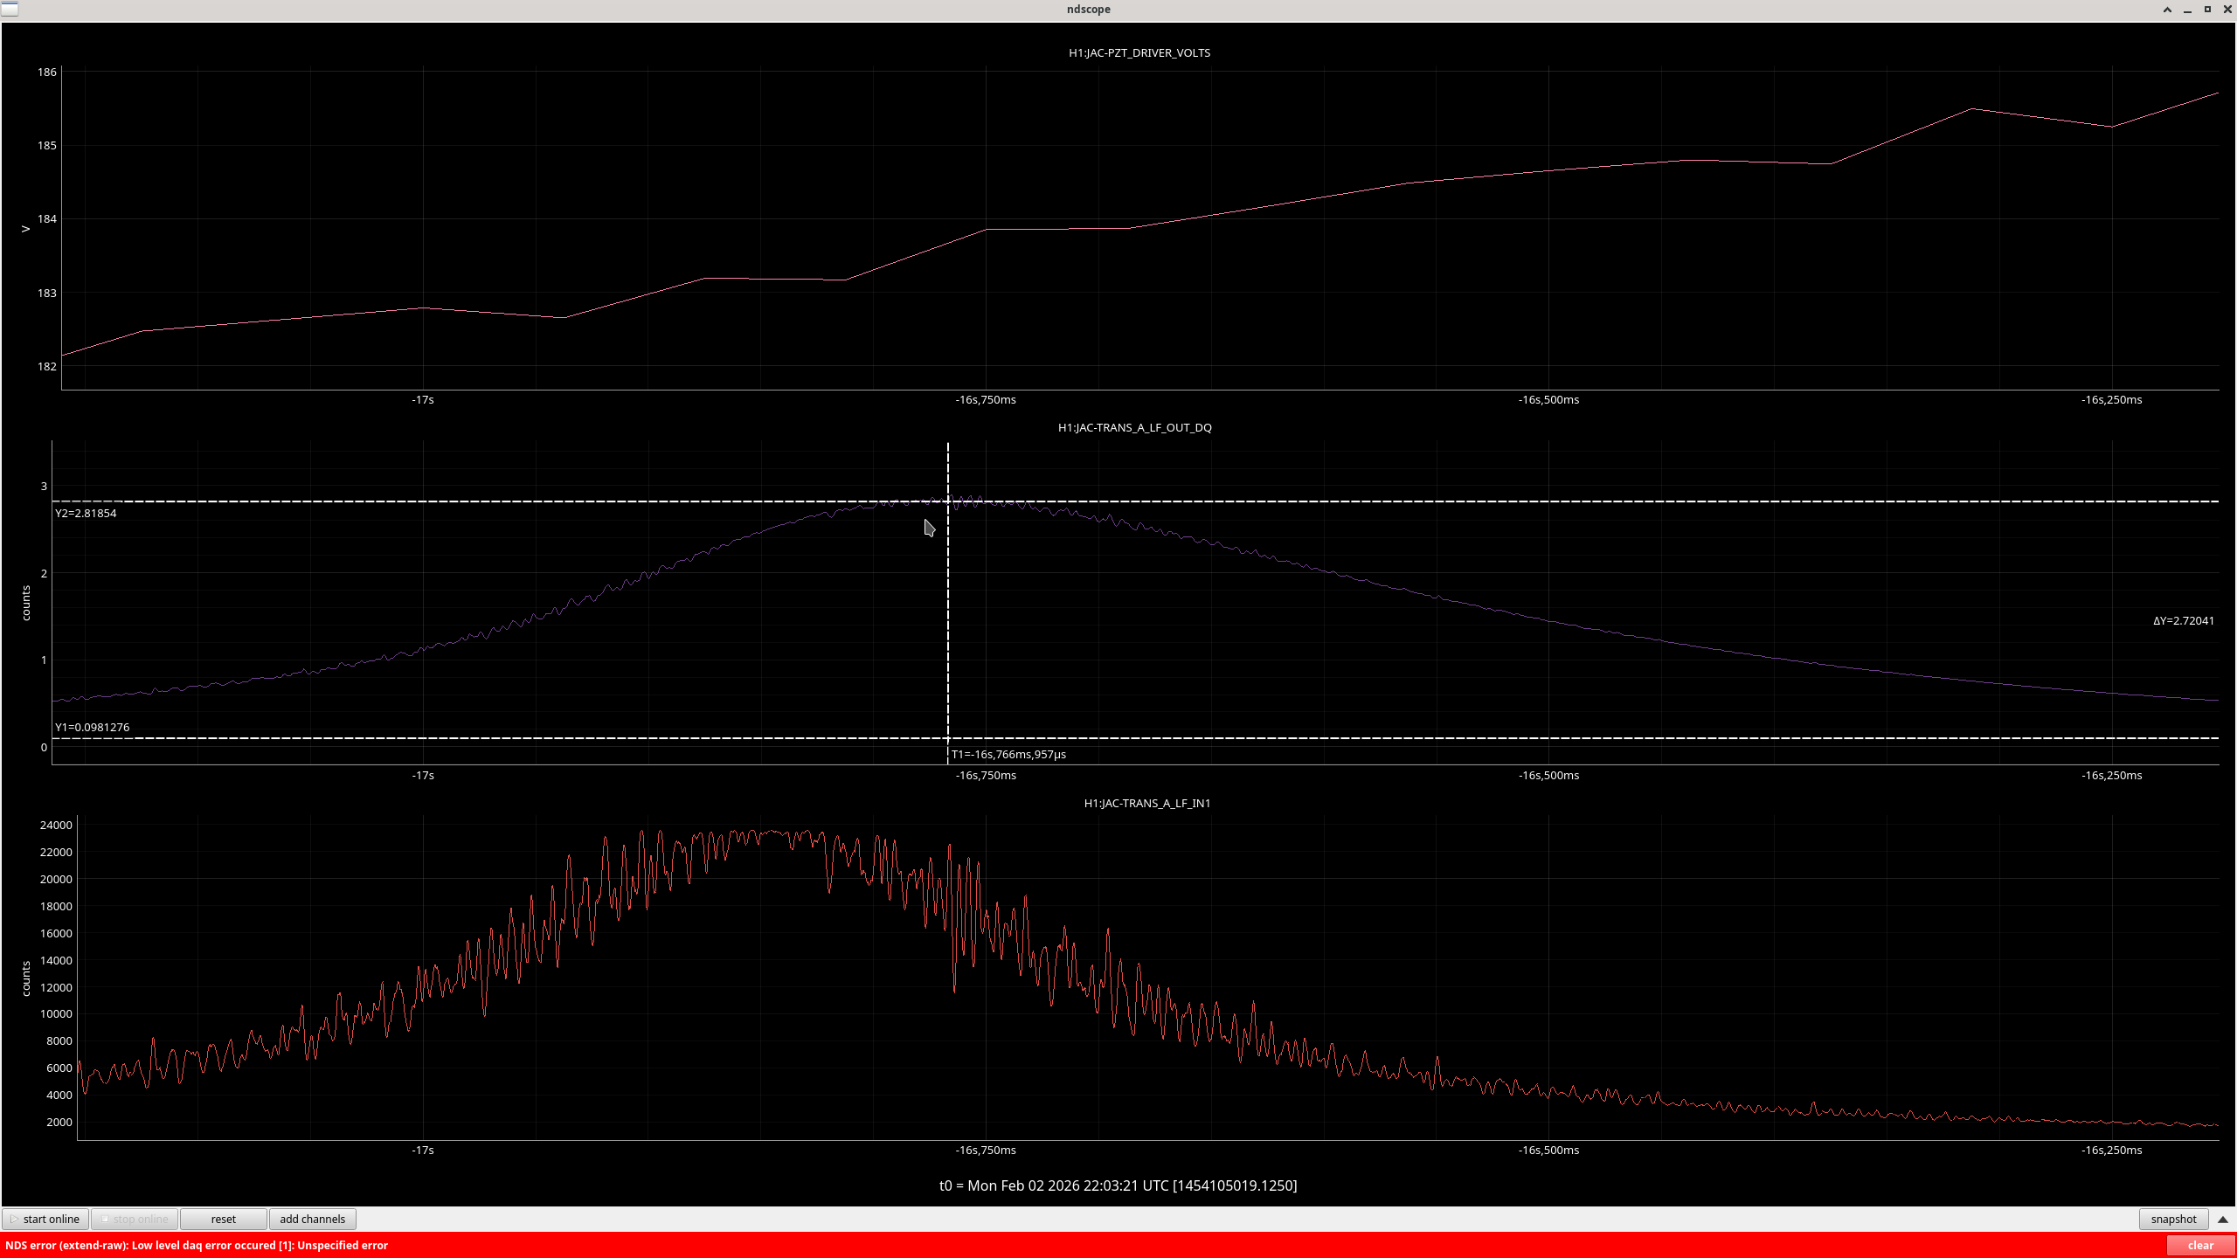This screenshot has width=2237, height=1258.
Task: Maximize the ndscope window
Action: coord(2207,10)
